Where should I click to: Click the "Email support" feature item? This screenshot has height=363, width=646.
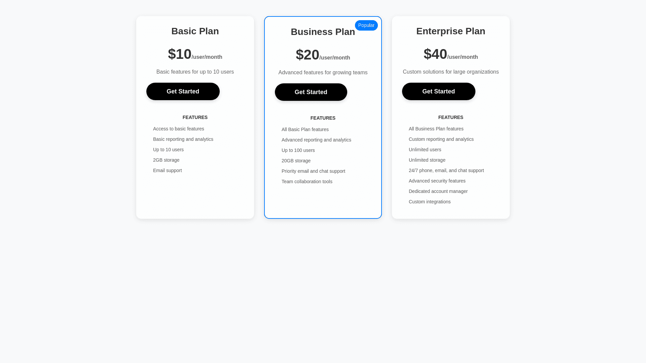[168, 170]
